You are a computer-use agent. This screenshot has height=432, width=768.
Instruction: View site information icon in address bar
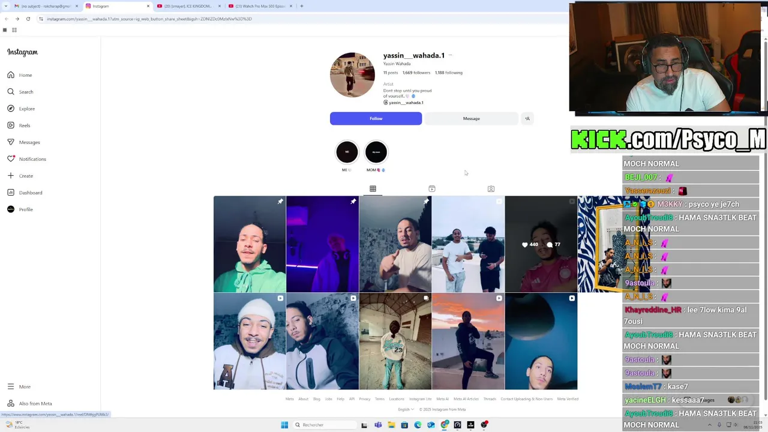[41, 19]
